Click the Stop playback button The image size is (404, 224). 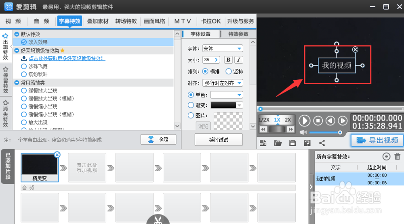pyautogui.click(x=318, y=120)
